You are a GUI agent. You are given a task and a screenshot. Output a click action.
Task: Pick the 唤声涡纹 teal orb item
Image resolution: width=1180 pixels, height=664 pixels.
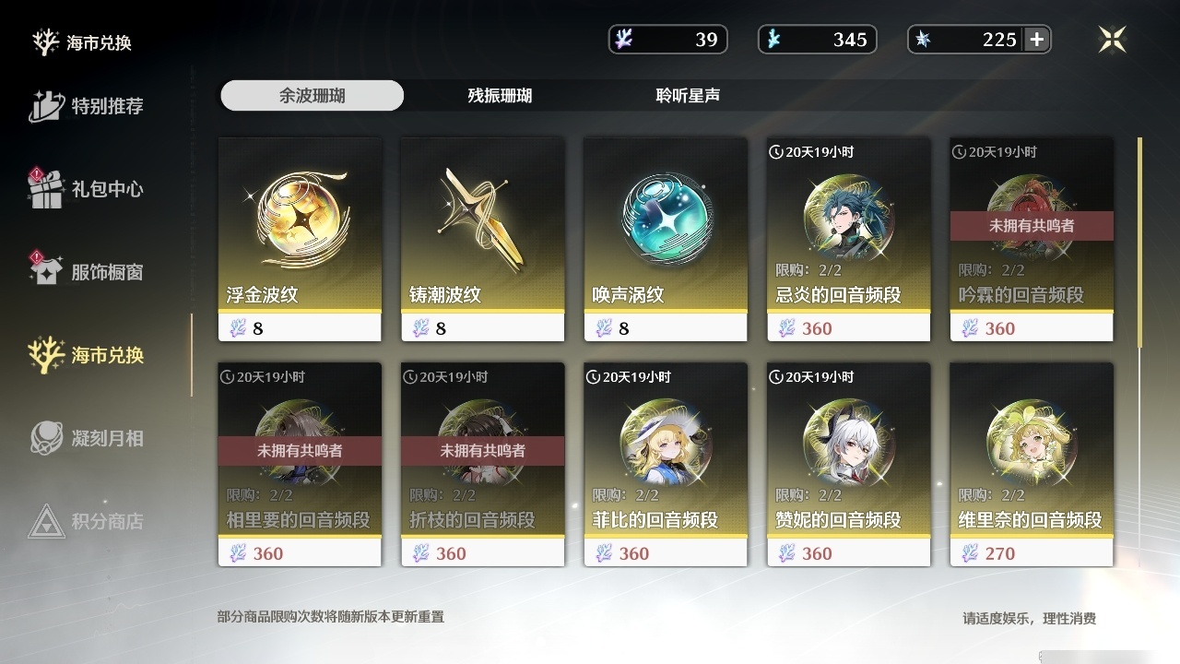point(666,240)
